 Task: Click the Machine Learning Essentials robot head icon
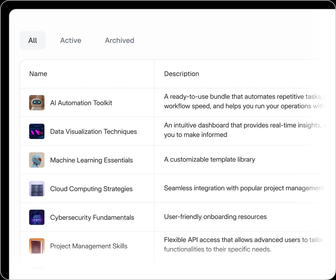[37, 160]
